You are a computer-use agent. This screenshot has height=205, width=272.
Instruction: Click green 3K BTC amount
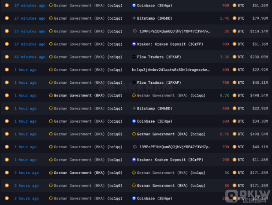pyautogui.click(x=227, y=173)
